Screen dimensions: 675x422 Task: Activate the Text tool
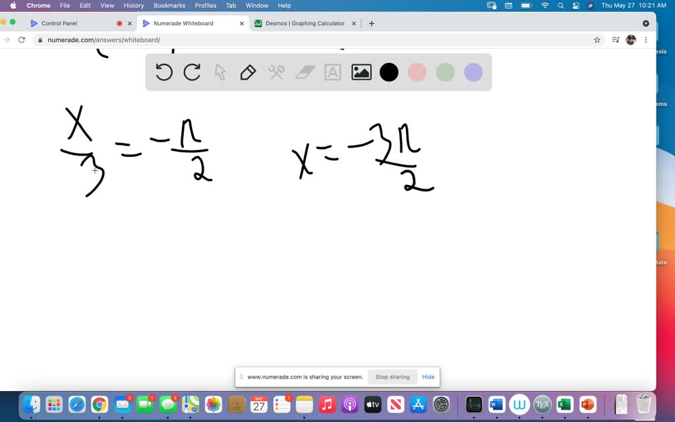point(332,73)
